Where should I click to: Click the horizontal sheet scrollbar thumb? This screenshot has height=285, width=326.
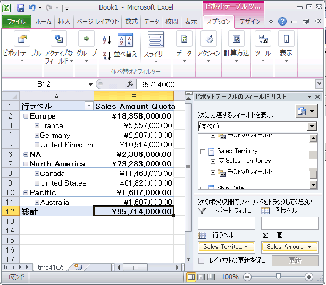(x=136, y=267)
